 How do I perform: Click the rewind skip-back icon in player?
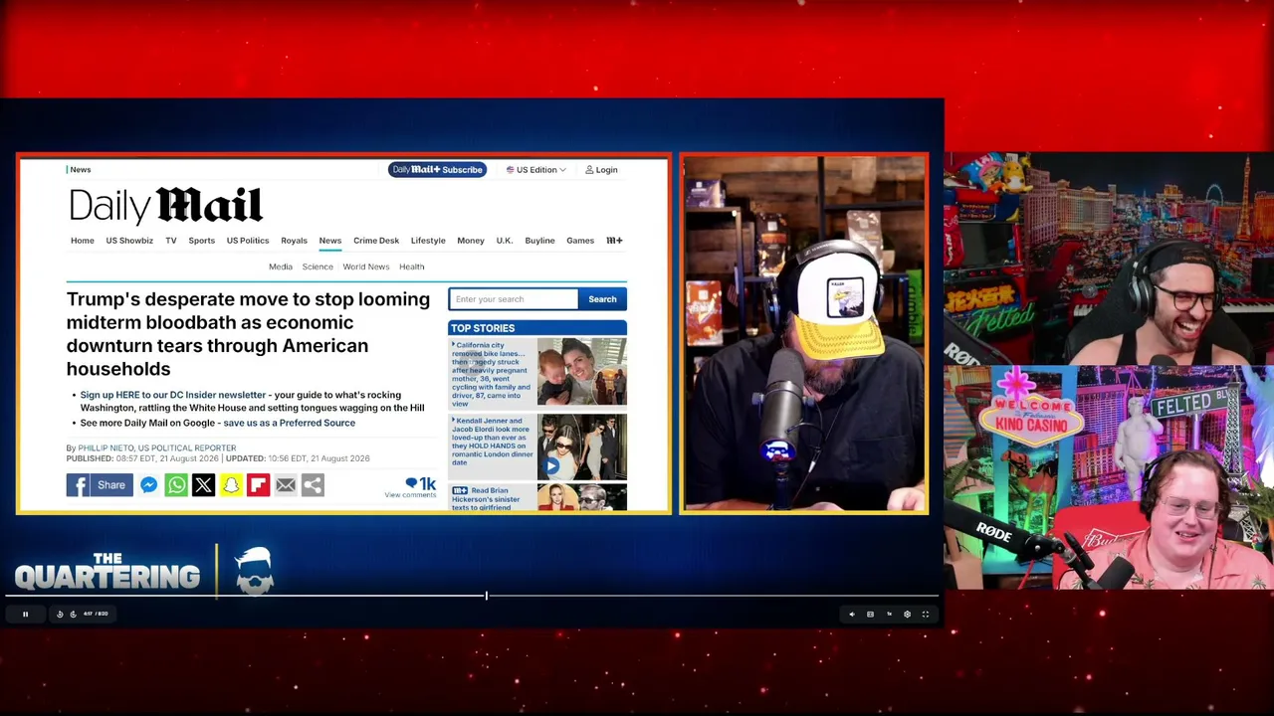(x=60, y=615)
